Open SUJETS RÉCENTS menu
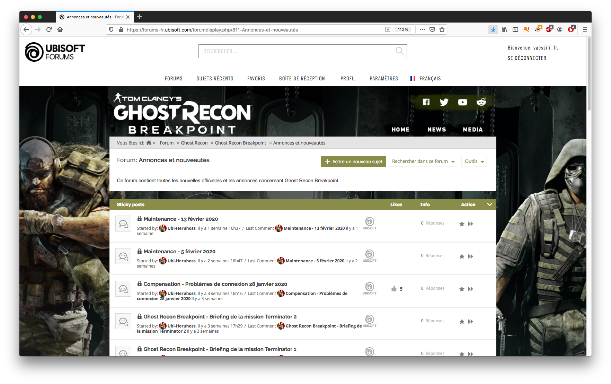 (215, 79)
